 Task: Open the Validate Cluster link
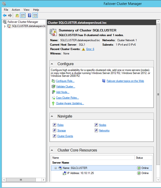tap(66, 87)
